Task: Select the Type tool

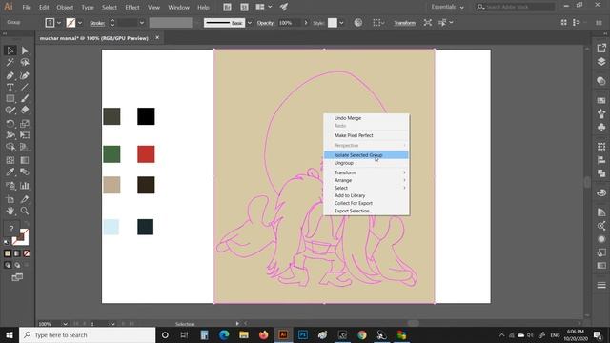Action: click(10, 87)
